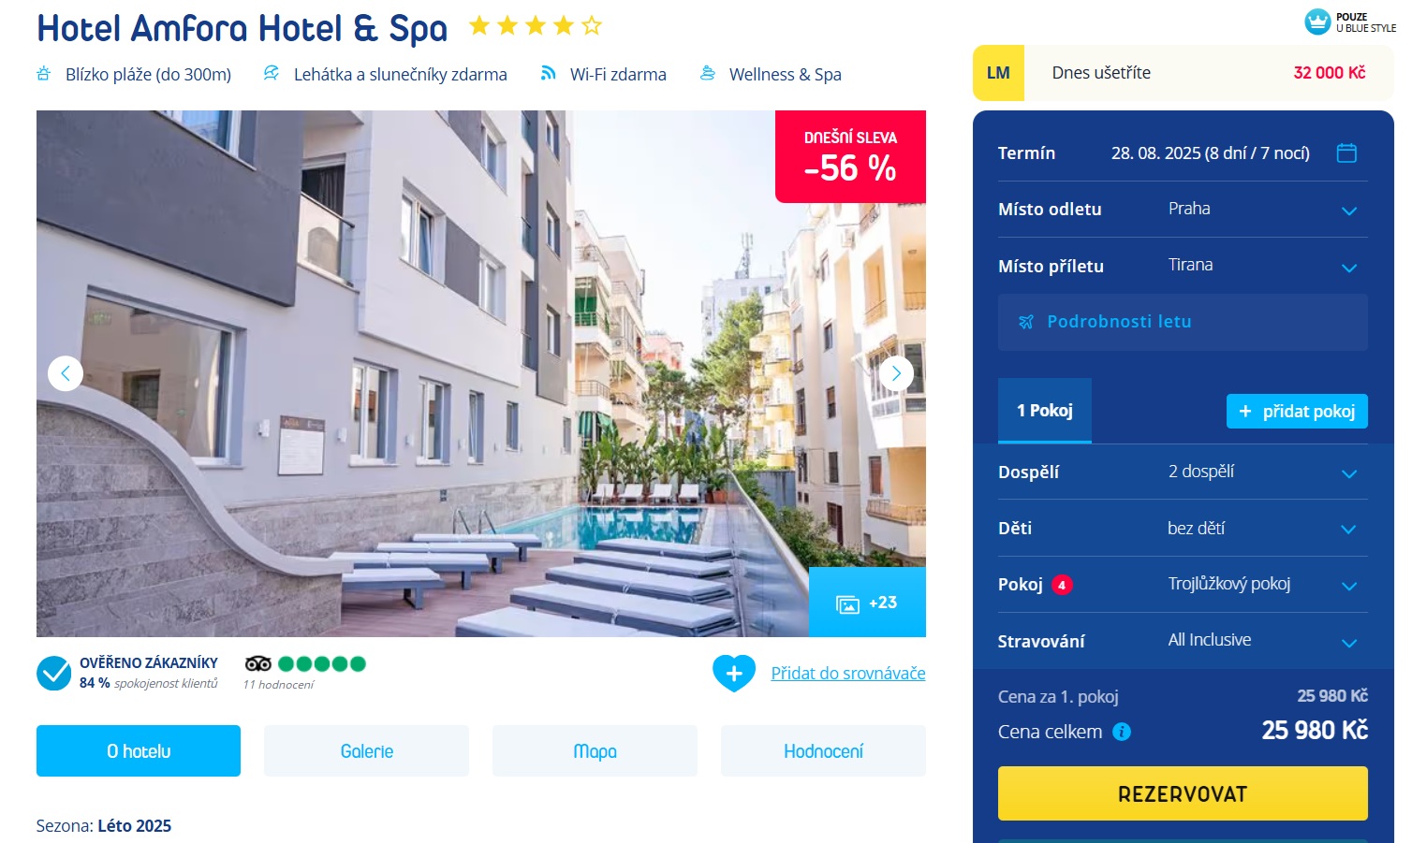Click the Přidat do srovnávače link
The height and width of the screenshot is (843, 1426).
(x=848, y=673)
